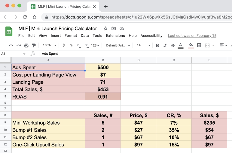The height and width of the screenshot is (153, 232).
Task: Check the cloud save status icon
Action: pyautogui.click(x=122, y=28)
